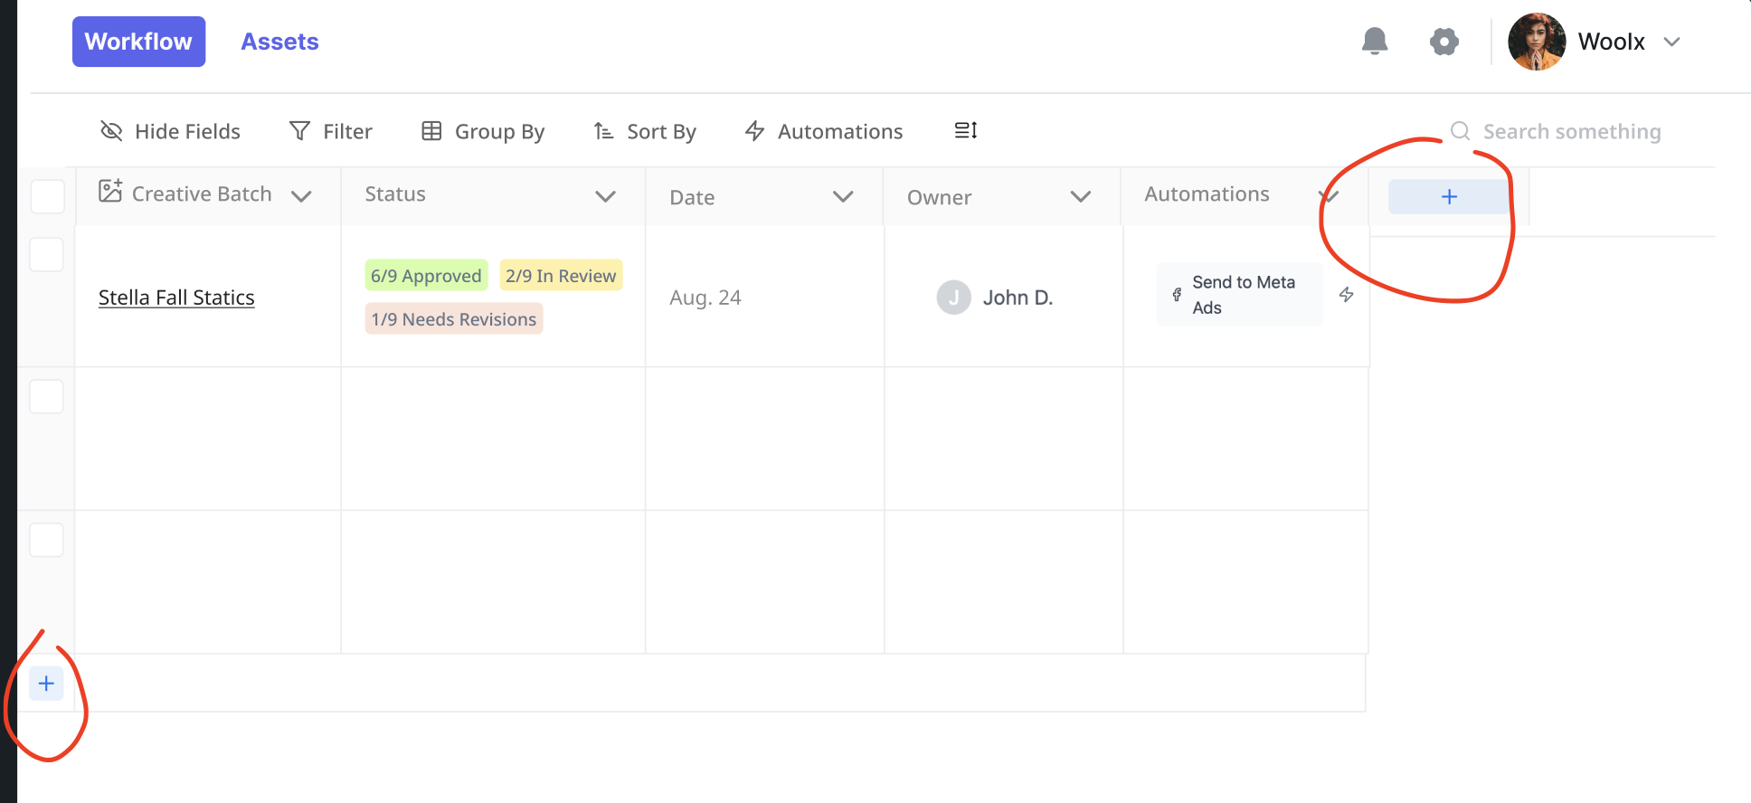Click the Woolx profile avatar
Screen dimensions: 1751x803
coord(1537,42)
